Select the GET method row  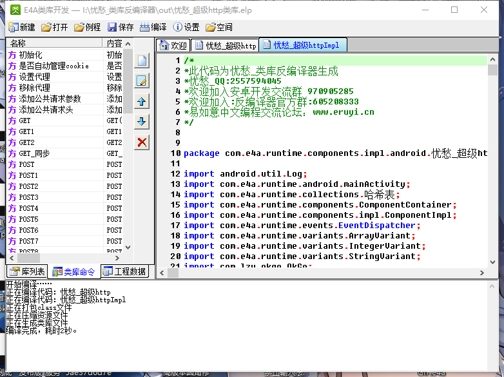(x=64, y=121)
